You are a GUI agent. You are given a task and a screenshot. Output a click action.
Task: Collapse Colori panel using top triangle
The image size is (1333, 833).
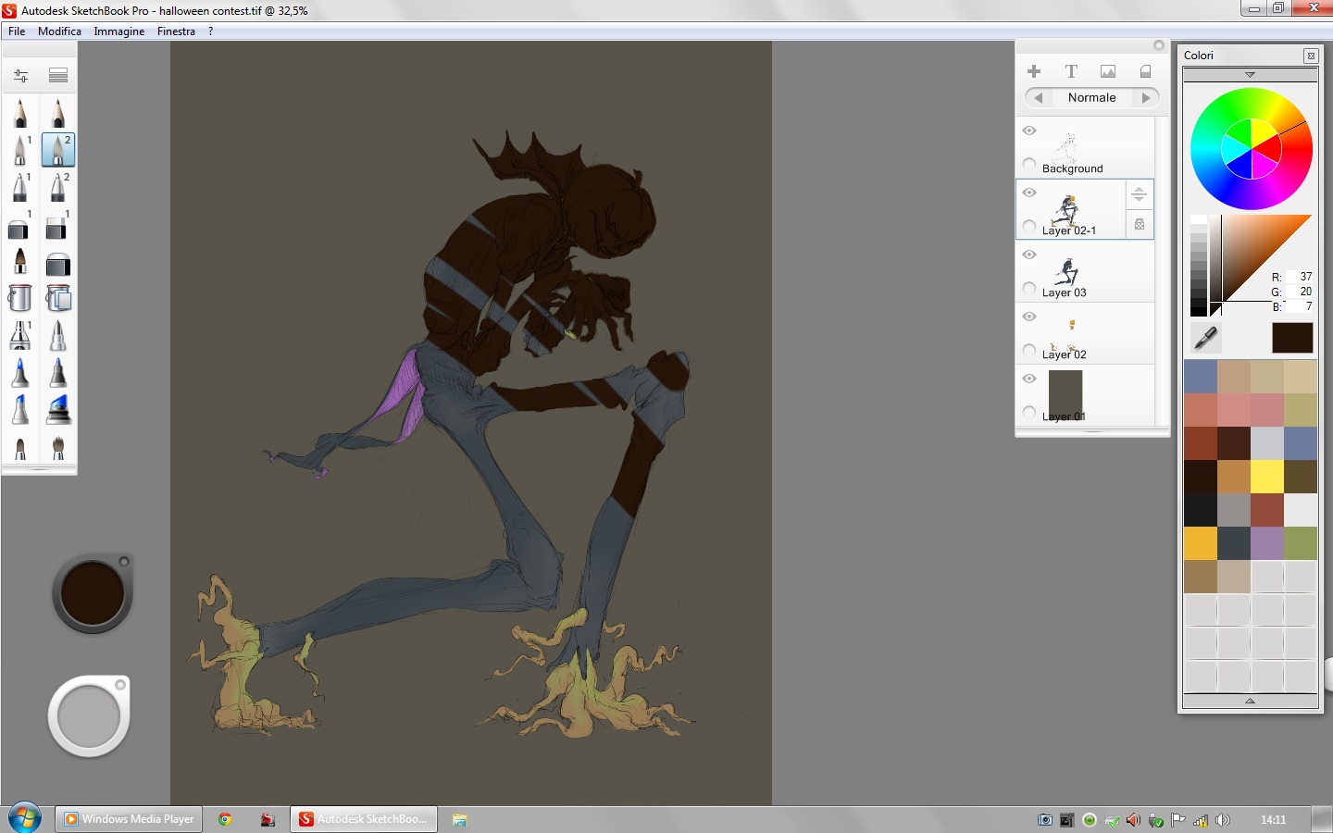1250,75
